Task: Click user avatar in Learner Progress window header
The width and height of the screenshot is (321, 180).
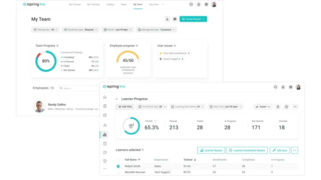Action: click(x=298, y=87)
